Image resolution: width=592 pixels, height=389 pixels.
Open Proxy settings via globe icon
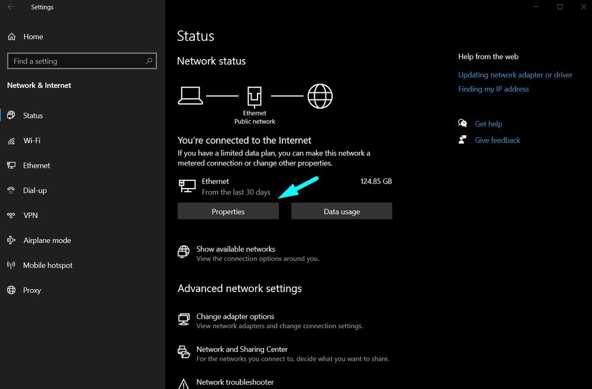coord(12,290)
